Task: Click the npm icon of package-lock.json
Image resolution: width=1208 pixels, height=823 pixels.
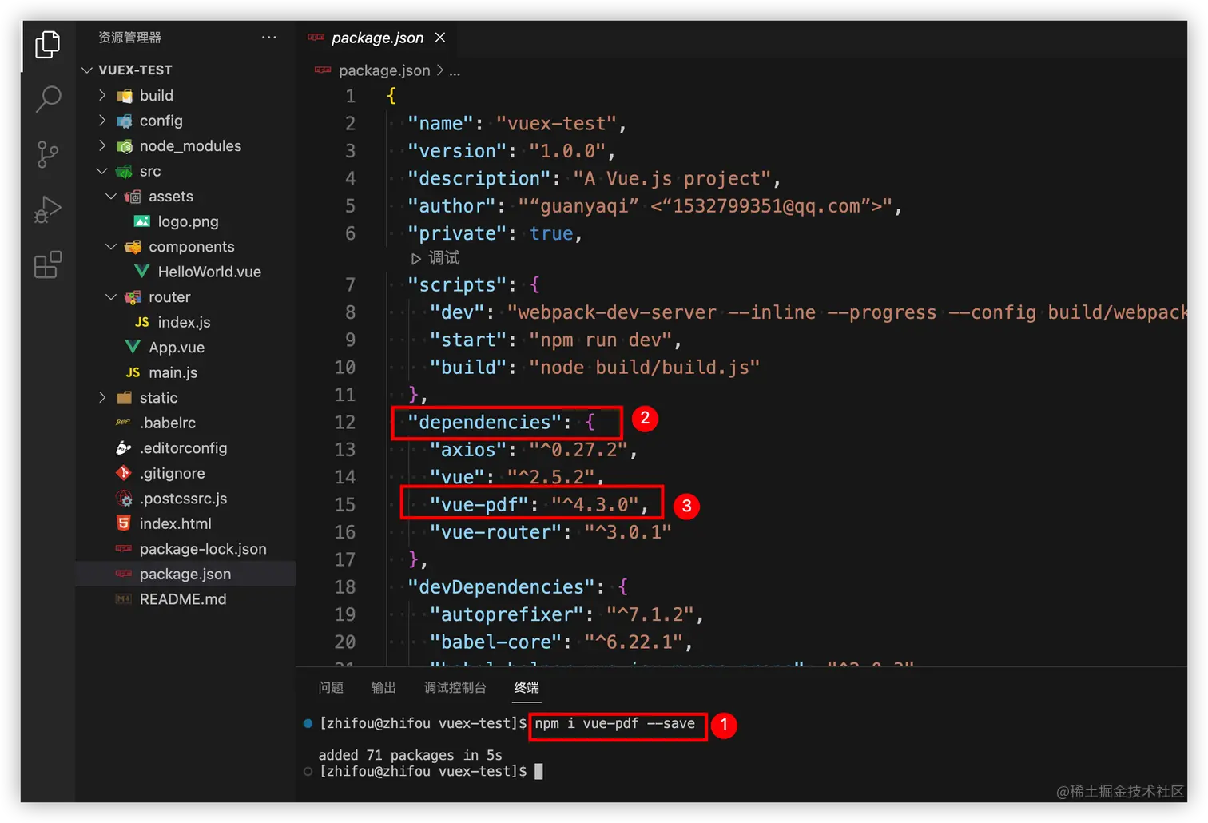Action: click(x=125, y=549)
